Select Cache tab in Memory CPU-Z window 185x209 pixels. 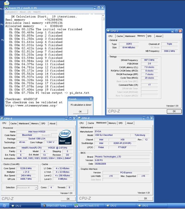click(120, 36)
